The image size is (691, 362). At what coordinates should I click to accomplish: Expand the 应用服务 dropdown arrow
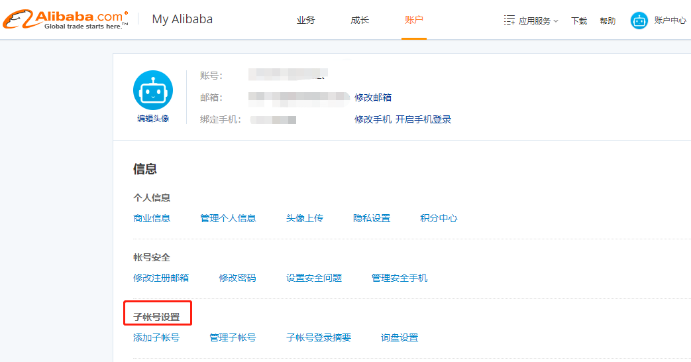coord(556,21)
